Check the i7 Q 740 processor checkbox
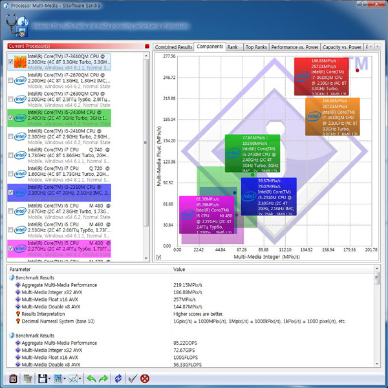Screen dimensions: 388x388 [x=10, y=155]
